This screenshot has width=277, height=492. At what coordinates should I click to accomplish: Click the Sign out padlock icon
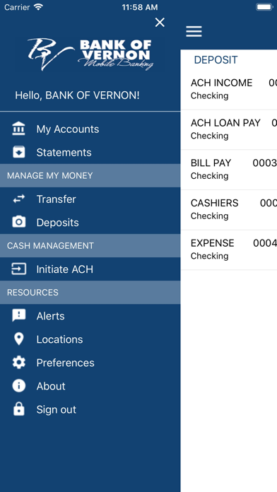[x=19, y=409]
